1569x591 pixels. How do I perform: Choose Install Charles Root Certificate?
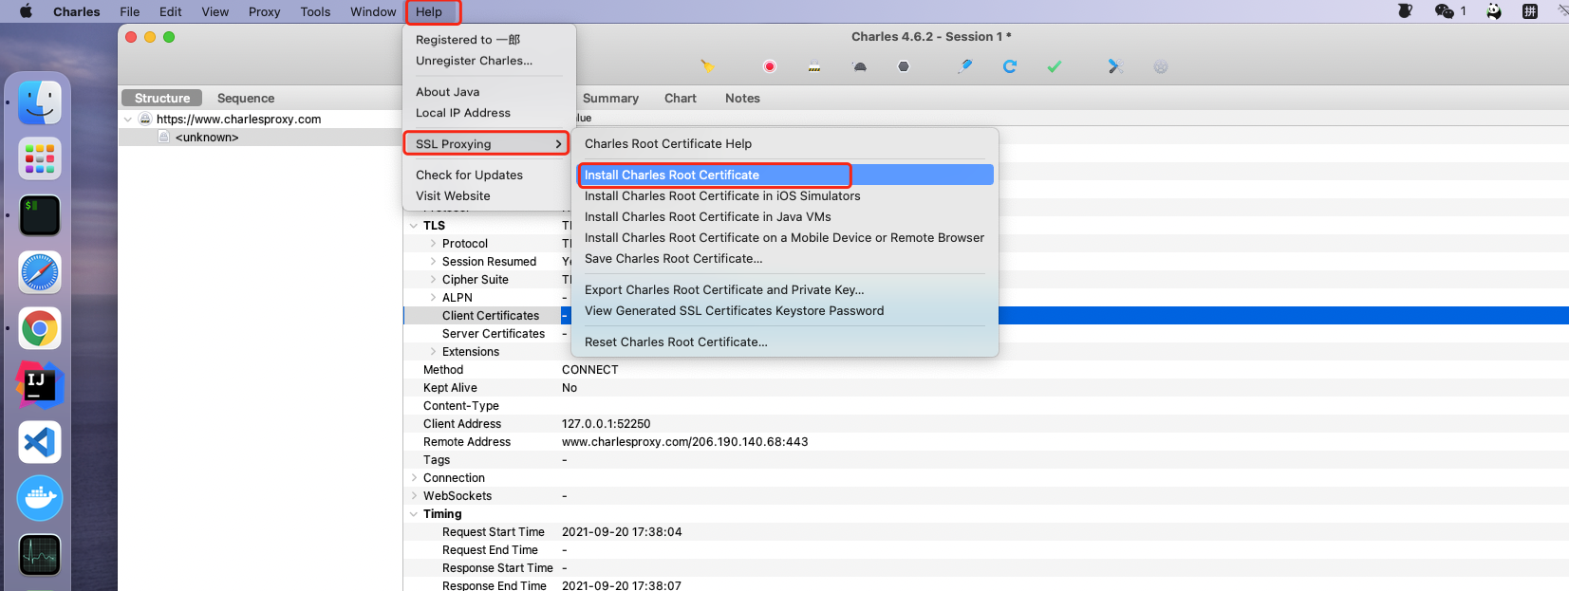click(x=786, y=175)
